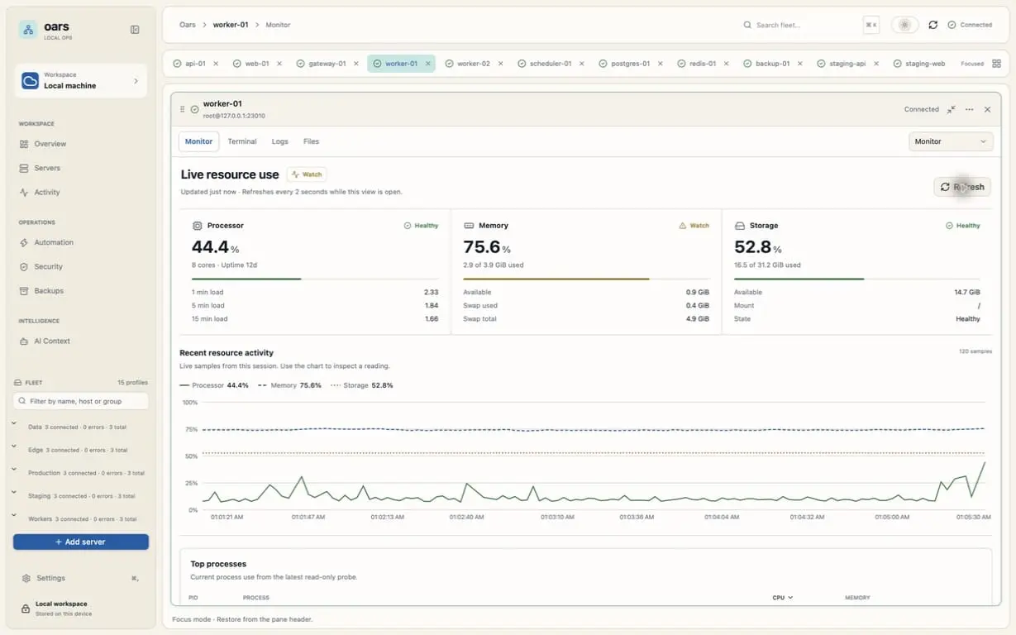Screen dimensions: 1016x635
Task: Toggle Processor series in chart legend
Action: [x=214, y=385]
